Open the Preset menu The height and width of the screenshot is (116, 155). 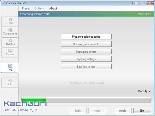(x=26, y=8)
